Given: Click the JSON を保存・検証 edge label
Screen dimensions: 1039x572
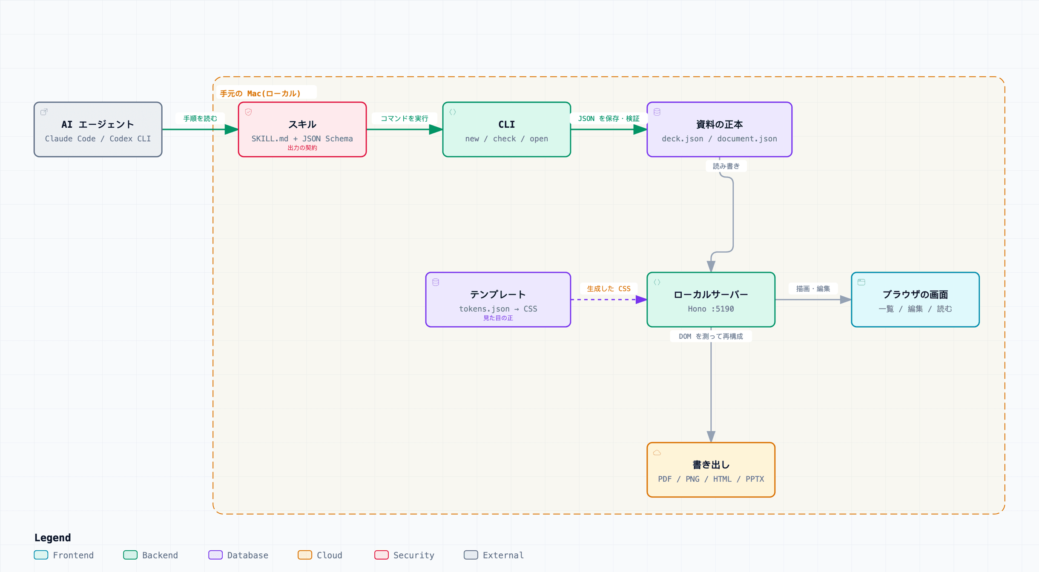Looking at the screenshot, I should point(609,118).
